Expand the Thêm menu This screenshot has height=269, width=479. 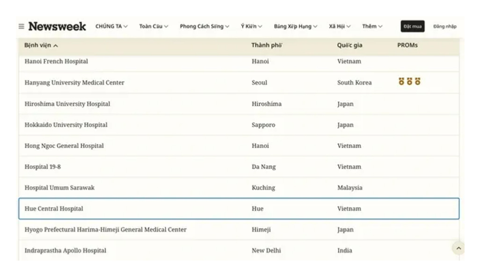pos(372,27)
